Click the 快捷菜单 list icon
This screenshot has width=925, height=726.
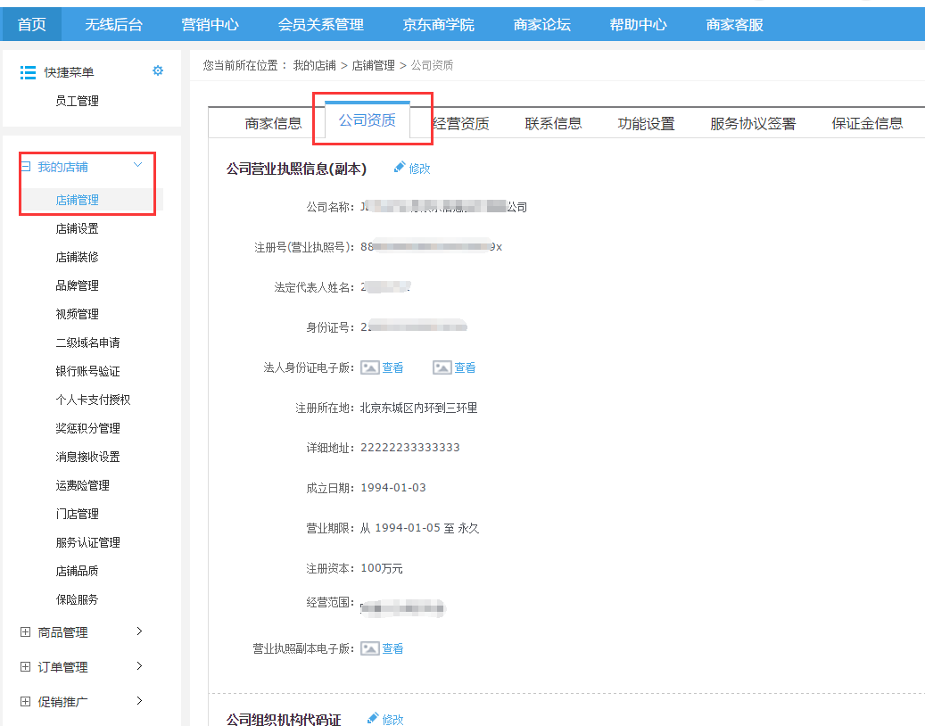[x=28, y=72]
